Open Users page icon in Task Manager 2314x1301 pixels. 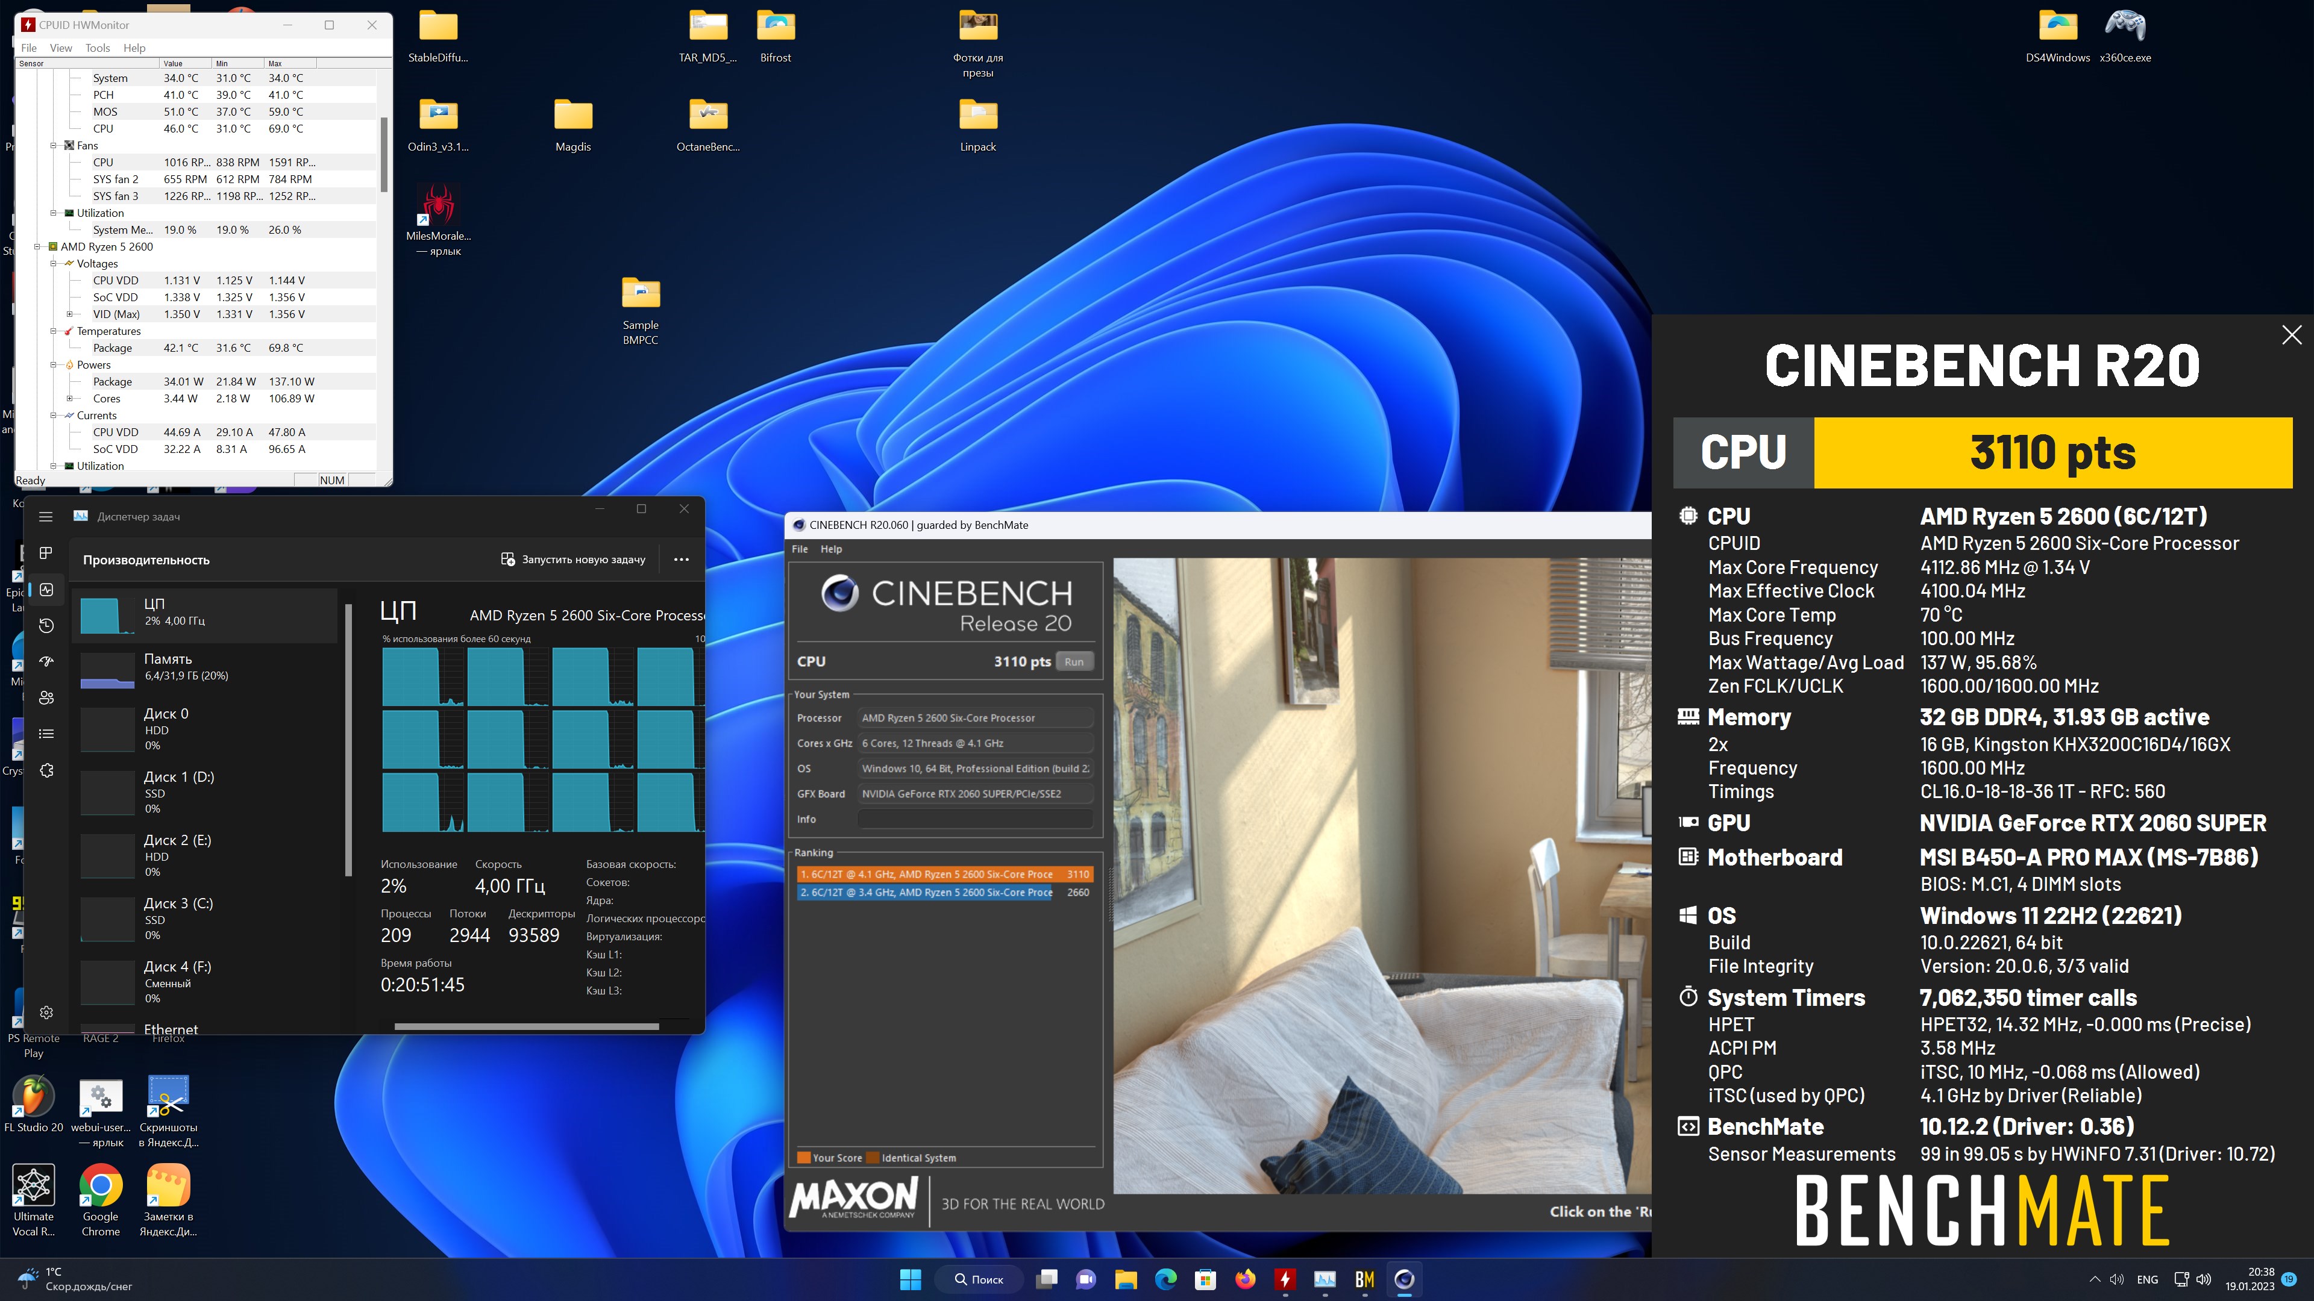pyautogui.click(x=47, y=697)
